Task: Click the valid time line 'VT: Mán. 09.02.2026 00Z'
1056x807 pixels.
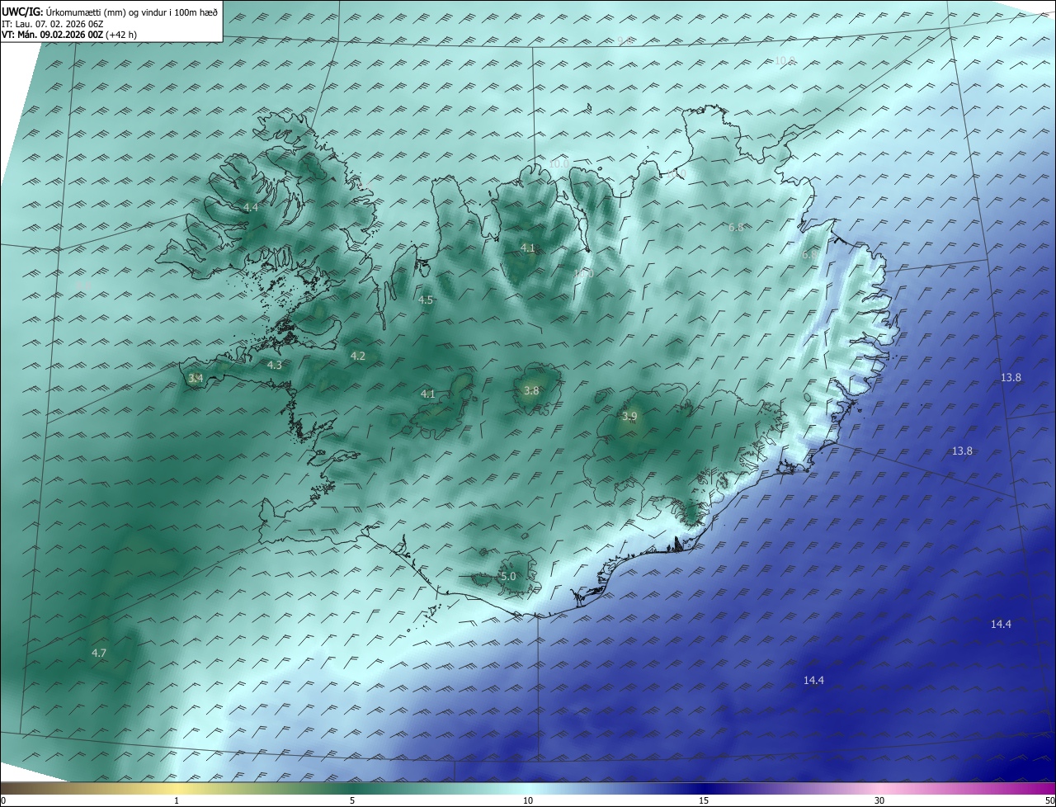Action: pyautogui.click(x=54, y=35)
